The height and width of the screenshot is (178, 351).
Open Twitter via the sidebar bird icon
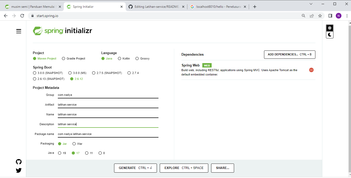click(x=18, y=170)
